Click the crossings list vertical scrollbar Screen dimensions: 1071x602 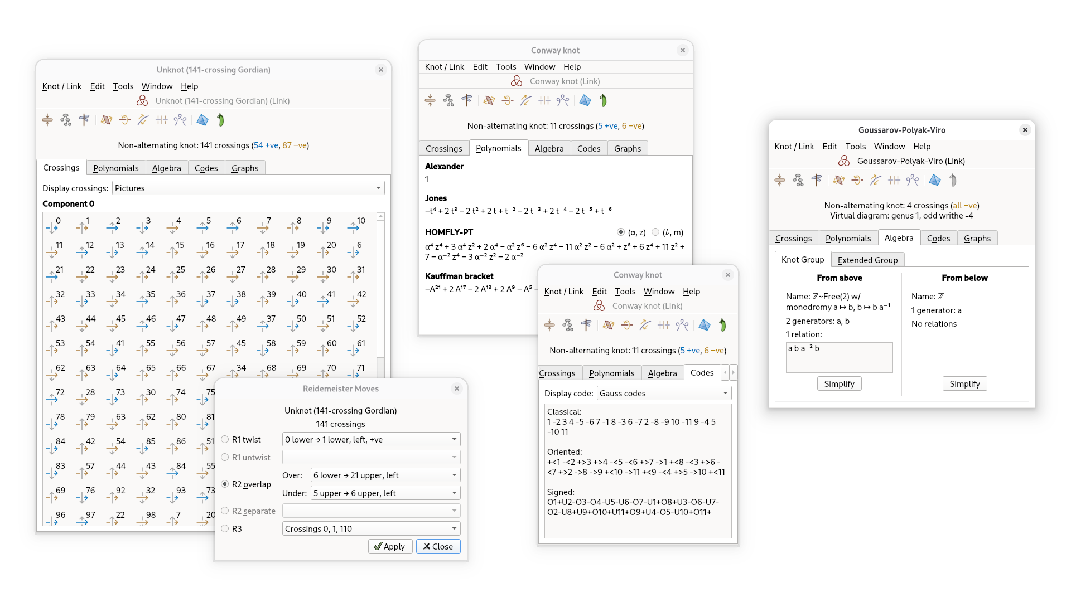click(x=380, y=290)
